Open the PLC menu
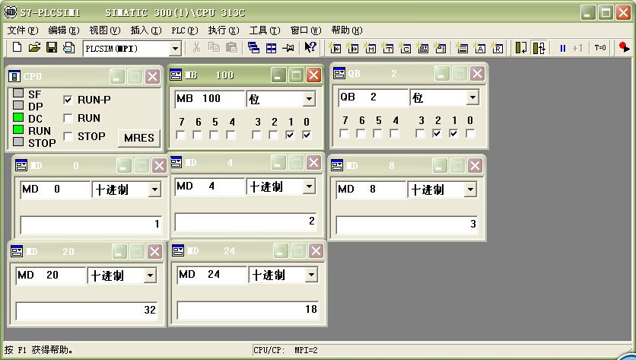 pos(183,30)
